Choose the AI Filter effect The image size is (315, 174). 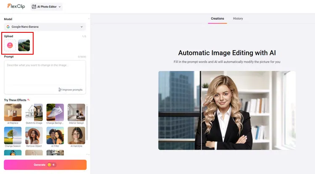click(55, 137)
